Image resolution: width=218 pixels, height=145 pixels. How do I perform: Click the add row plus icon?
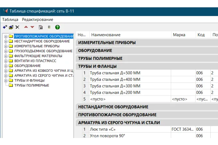point(5,27)
